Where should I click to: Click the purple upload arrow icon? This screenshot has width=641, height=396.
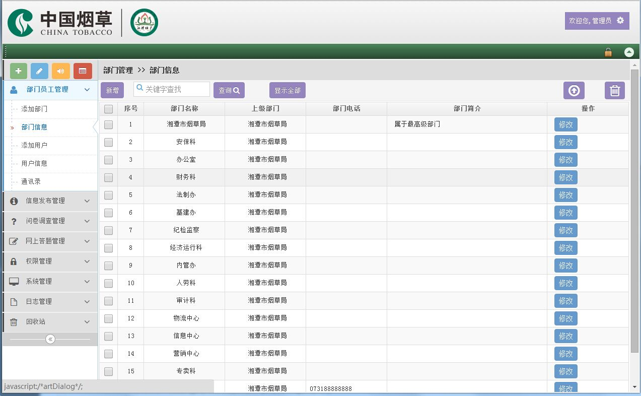point(574,91)
